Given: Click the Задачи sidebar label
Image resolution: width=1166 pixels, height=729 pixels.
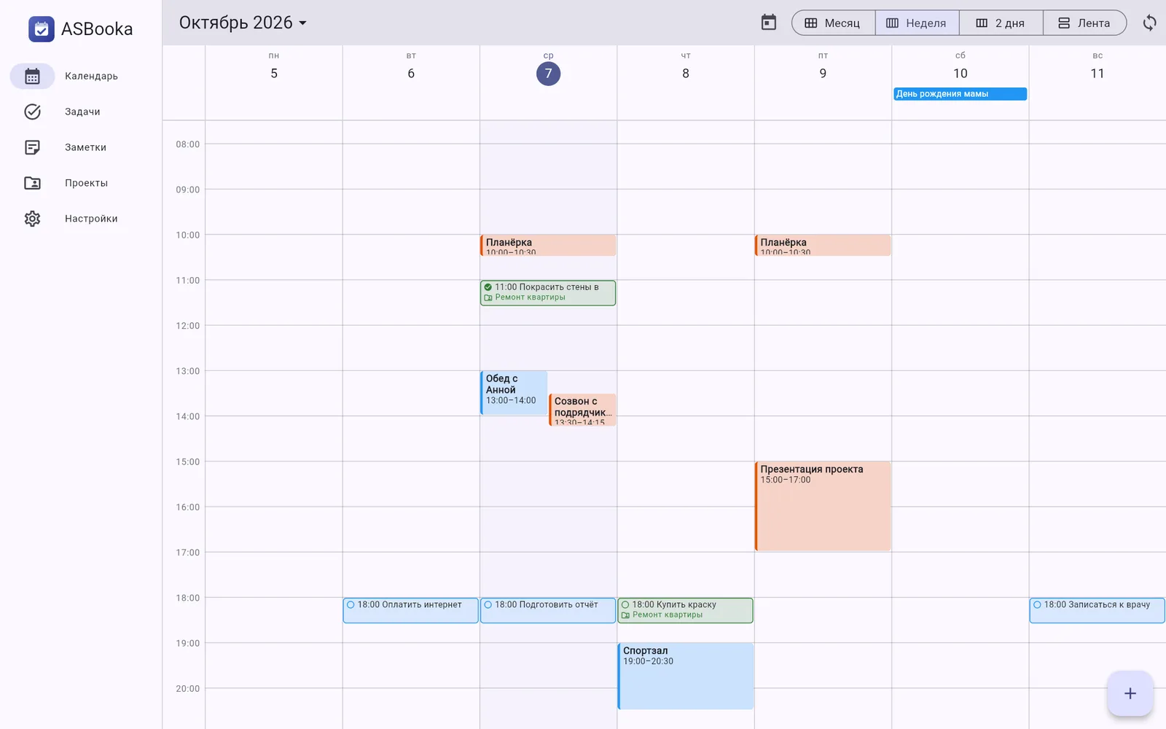Looking at the screenshot, I should point(82,112).
